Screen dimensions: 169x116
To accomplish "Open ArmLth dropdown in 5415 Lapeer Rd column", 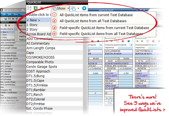I will point(117,71).
